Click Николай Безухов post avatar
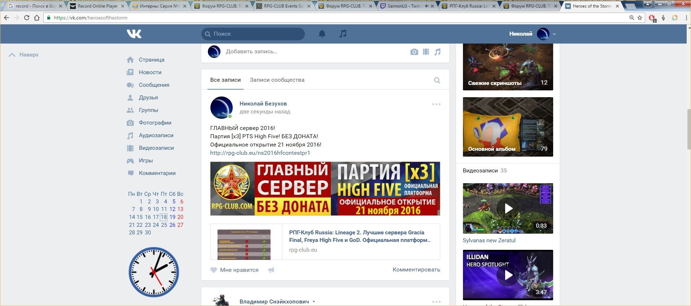691x306 pixels. tap(221, 107)
